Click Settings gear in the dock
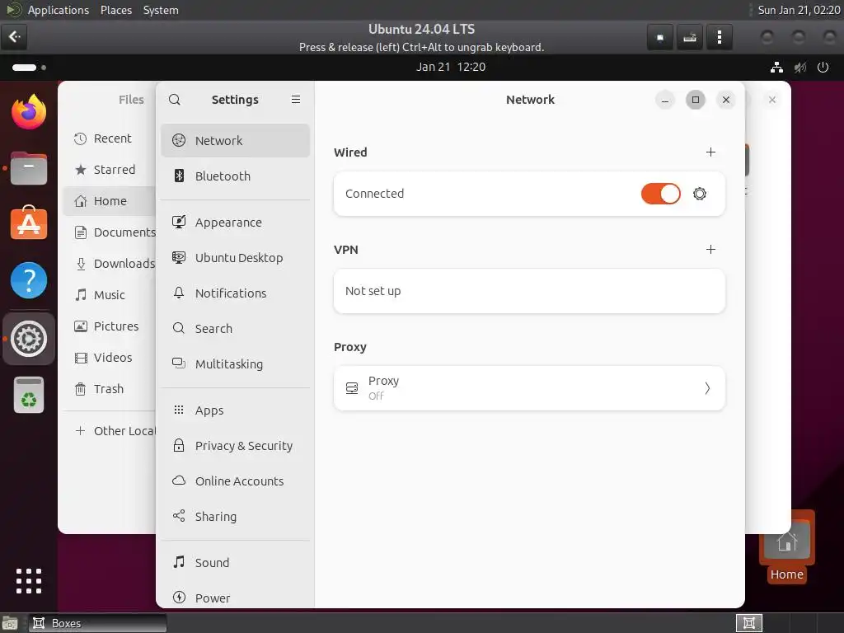Screen dimensions: 844x633 (29, 339)
